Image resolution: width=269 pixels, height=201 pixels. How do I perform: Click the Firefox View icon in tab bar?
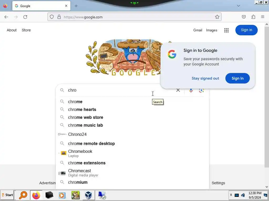click(5, 6)
